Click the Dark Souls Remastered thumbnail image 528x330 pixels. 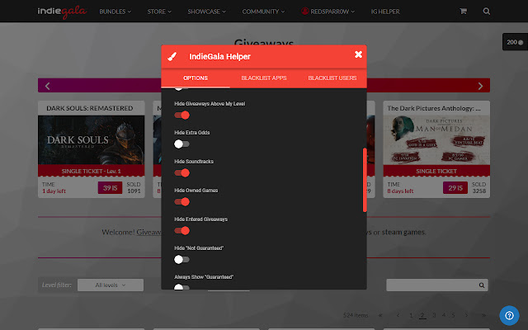click(92, 140)
